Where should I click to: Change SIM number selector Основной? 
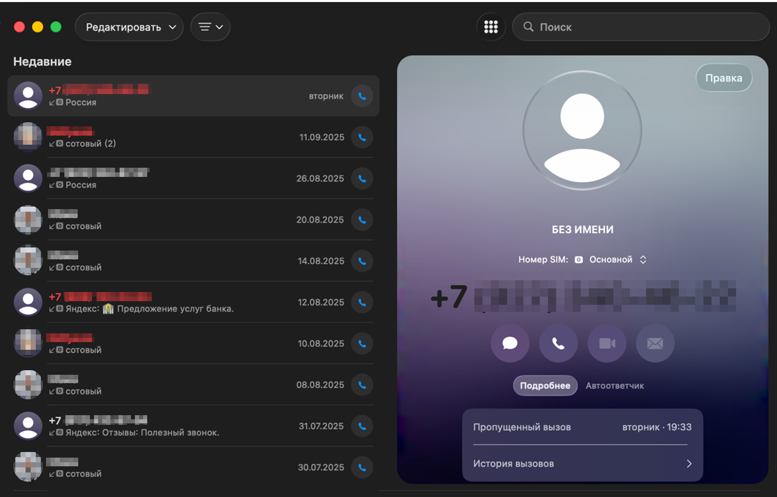click(618, 260)
